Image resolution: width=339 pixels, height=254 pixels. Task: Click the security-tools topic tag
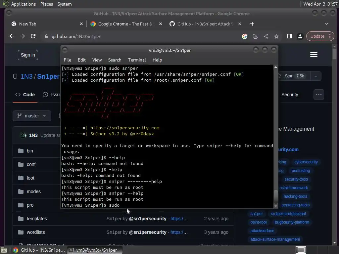[296, 179]
